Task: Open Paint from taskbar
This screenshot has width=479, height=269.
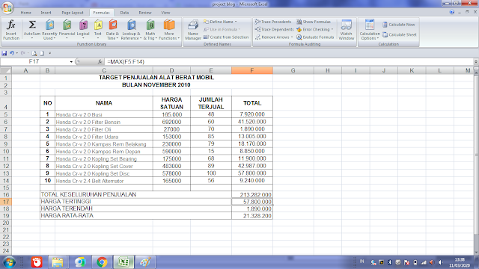Action: [x=145, y=262]
